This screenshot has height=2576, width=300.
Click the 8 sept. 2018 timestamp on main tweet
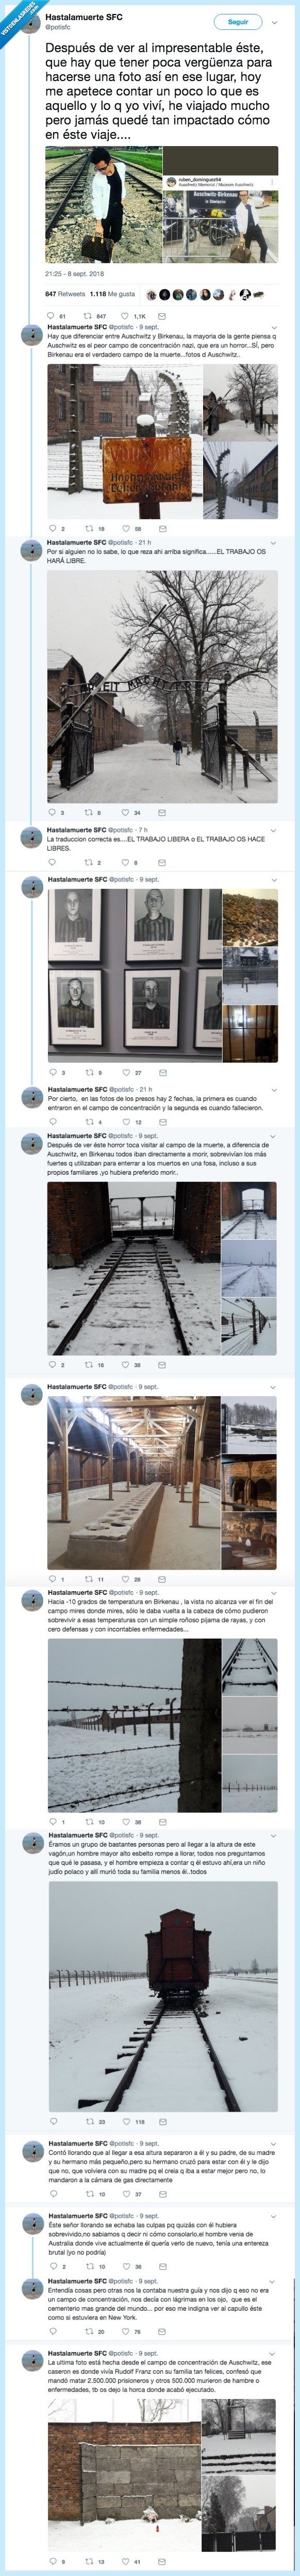(75, 273)
